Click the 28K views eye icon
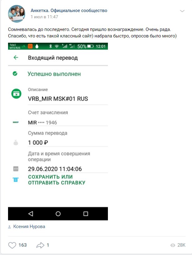Viewport: 192px width, 255px height. click(173, 245)
